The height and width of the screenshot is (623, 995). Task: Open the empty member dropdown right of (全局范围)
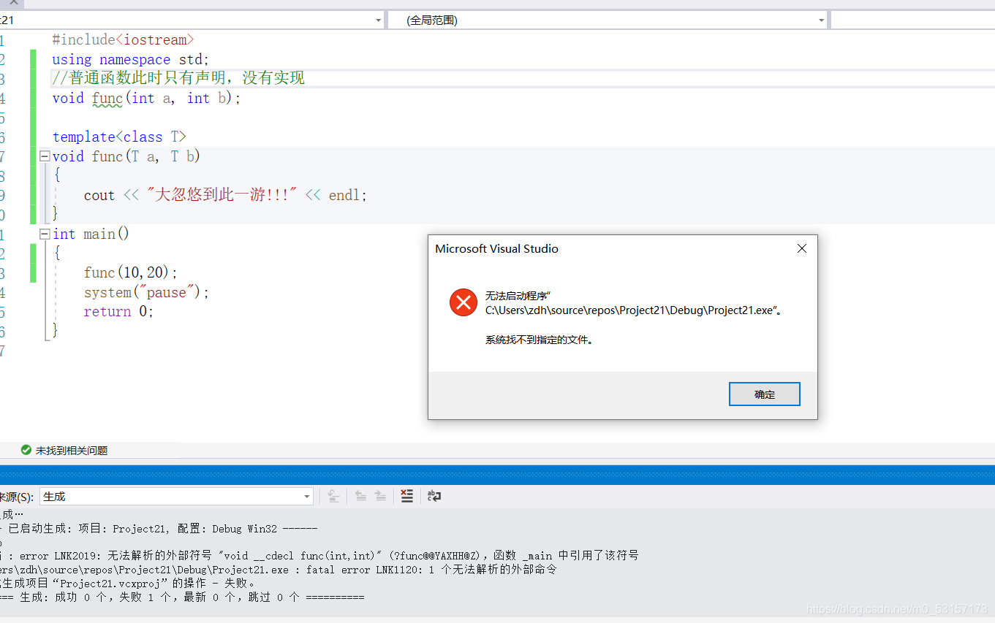912,20
